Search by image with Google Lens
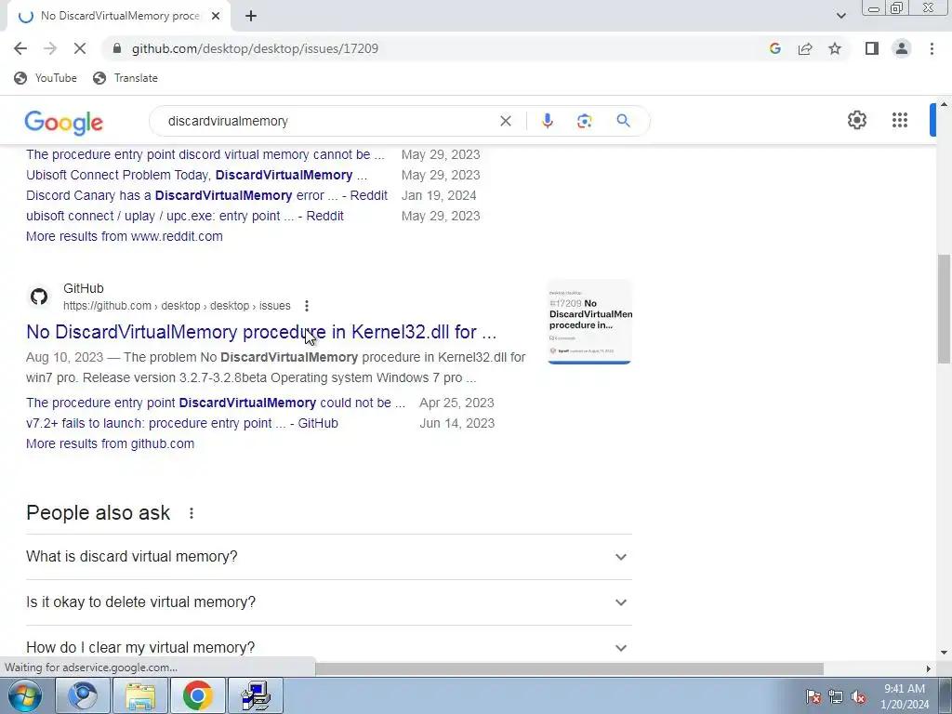 (584, 121)
